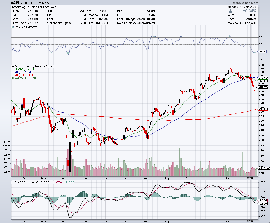Click the Jun label under the MACD panel
Viewport: 270px width, 223px height.
coord(105,221)
